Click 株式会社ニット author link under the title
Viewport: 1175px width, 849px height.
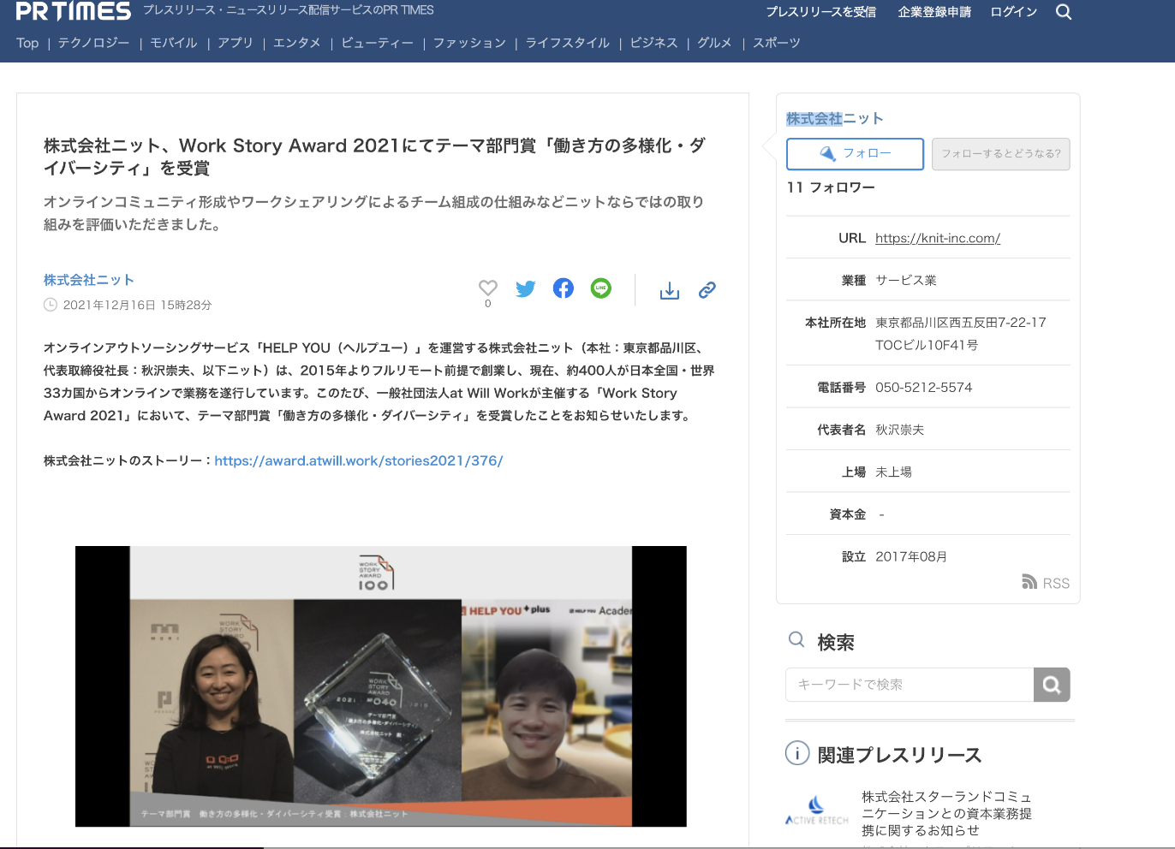(89, 280)
